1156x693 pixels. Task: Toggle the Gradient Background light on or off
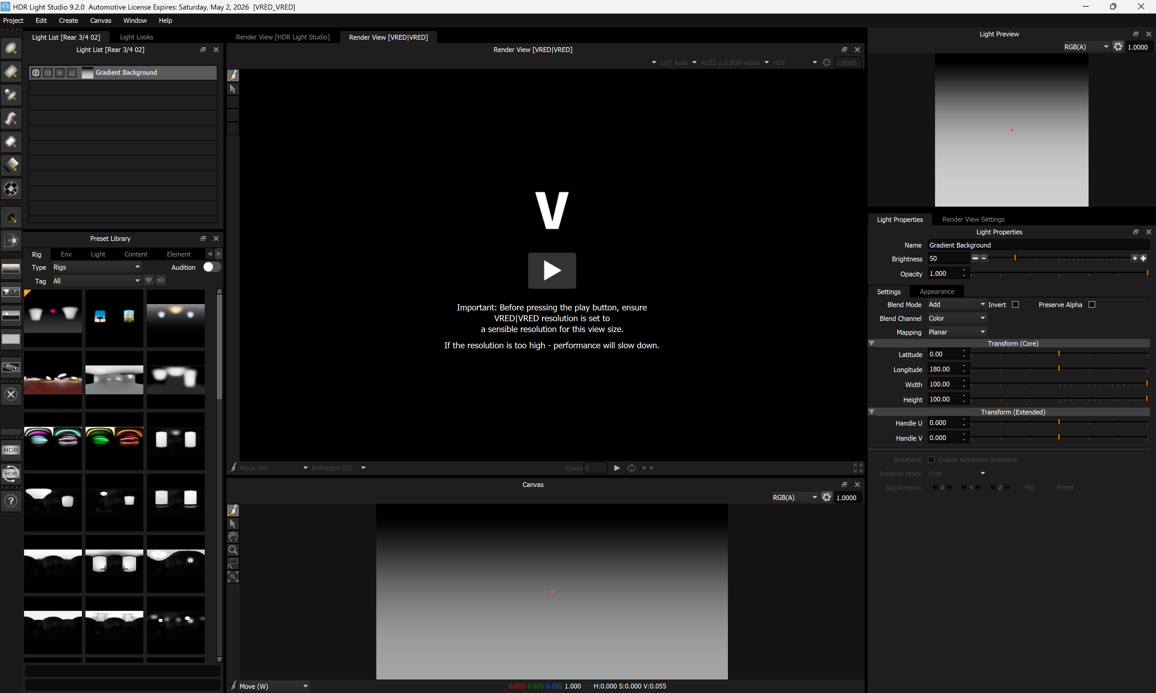coord(36,72)
